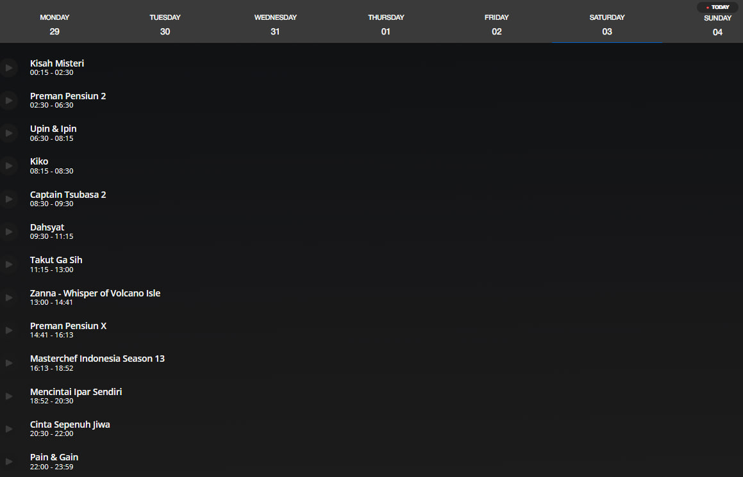743x477 pixels.
Task: Play Cinta Sepenuh Jiwa from its icon
Action: (x=8, y=429)
